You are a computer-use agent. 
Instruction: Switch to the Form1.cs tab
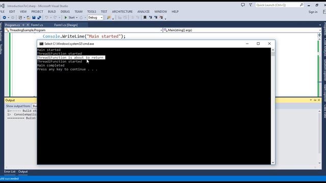[x=37, y=25]
